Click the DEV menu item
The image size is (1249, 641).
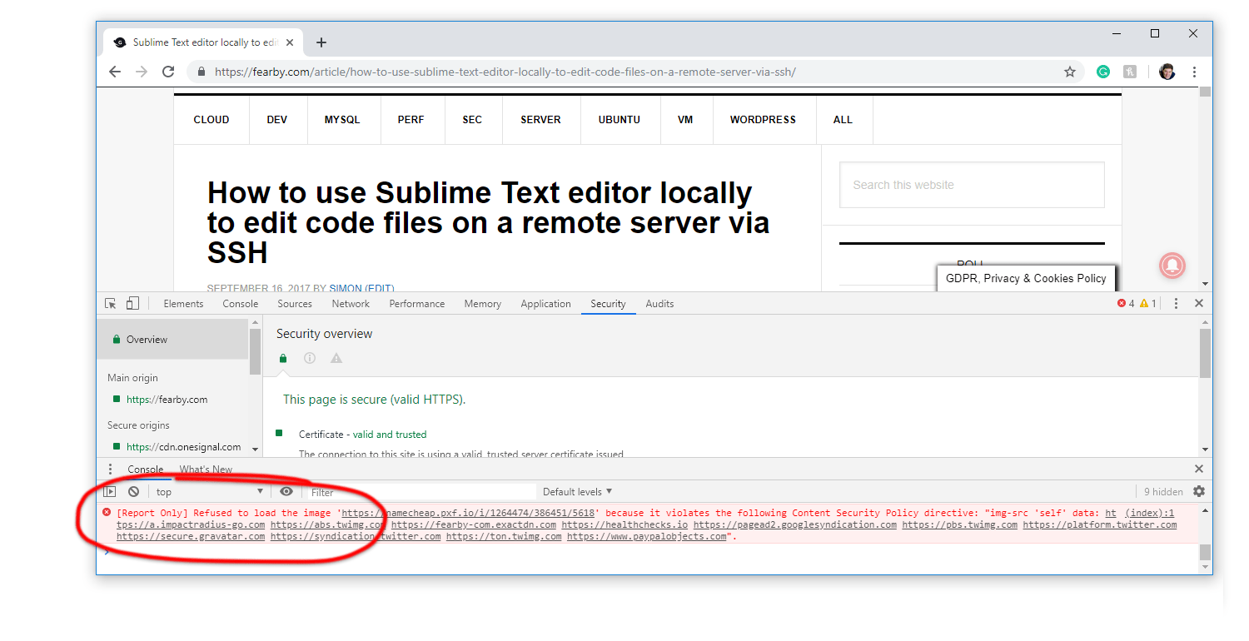pos(277,120)
